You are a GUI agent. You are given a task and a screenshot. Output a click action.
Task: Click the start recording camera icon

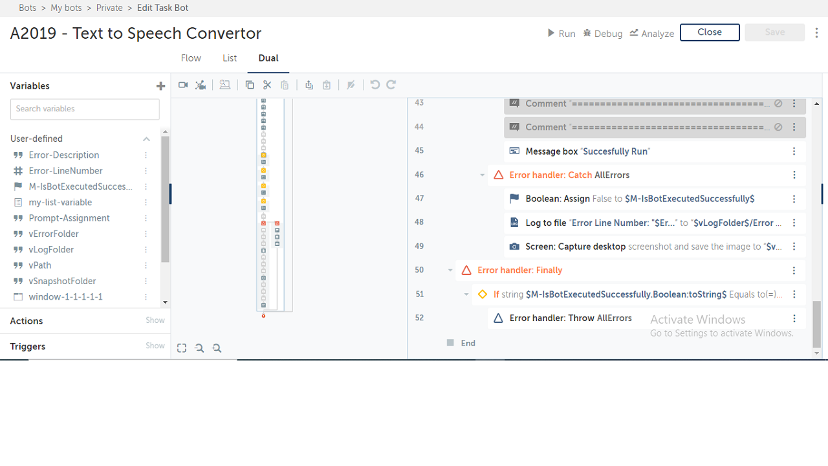coord(183,85)
